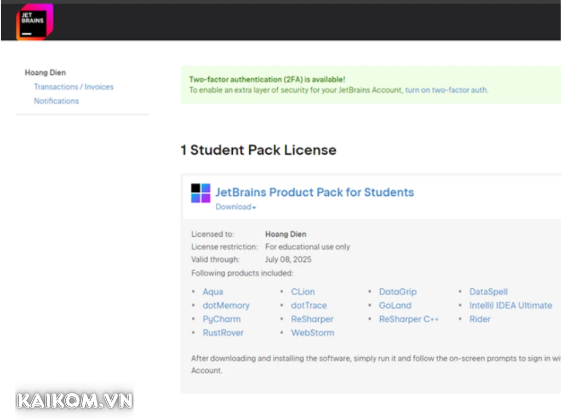
Task: Click the Aqua product link
Action: 213,292
